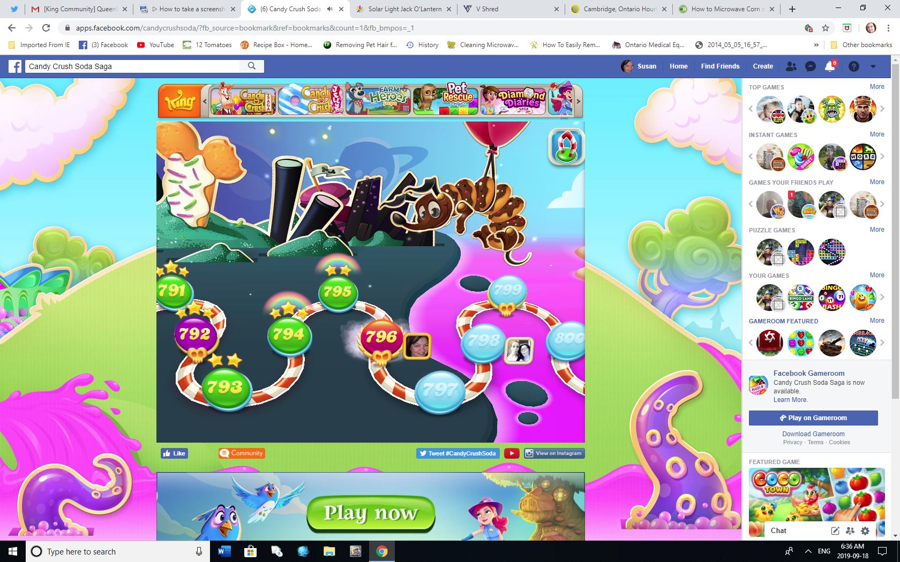Open Find Friends link

(720, 66)
